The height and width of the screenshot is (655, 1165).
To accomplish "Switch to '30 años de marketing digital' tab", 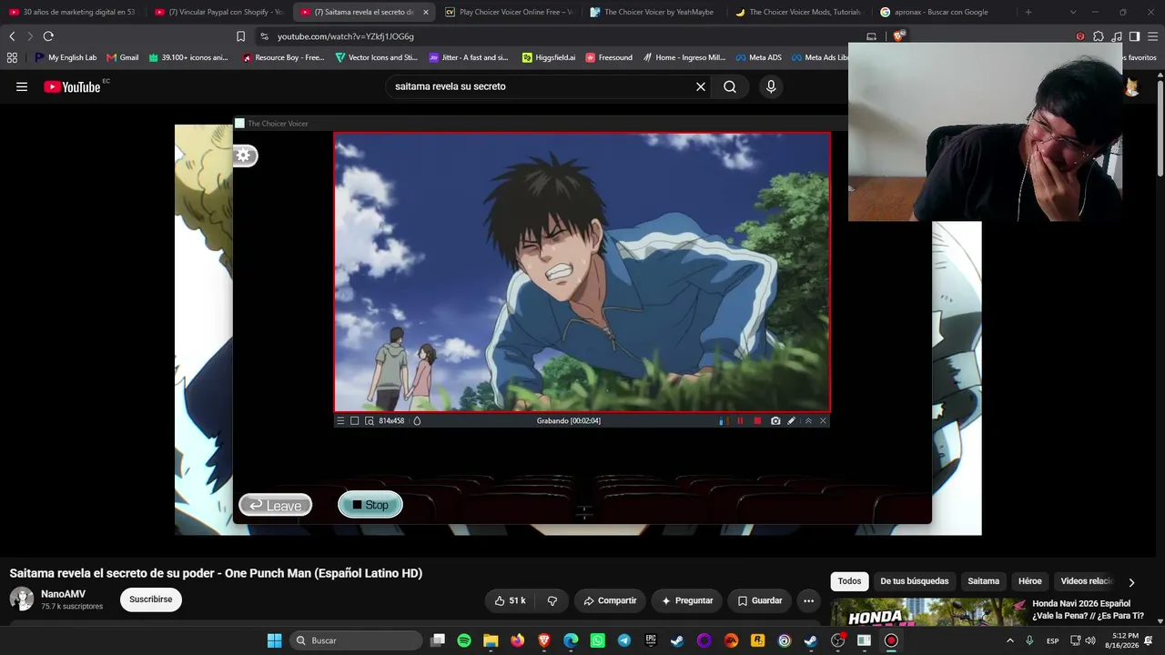I will [72, 12].
